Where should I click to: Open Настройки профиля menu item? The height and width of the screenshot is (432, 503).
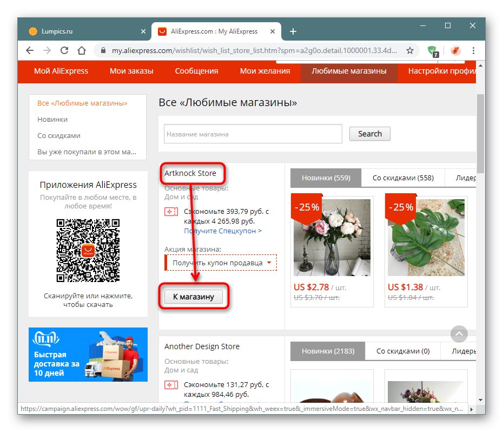pos(441,71)
